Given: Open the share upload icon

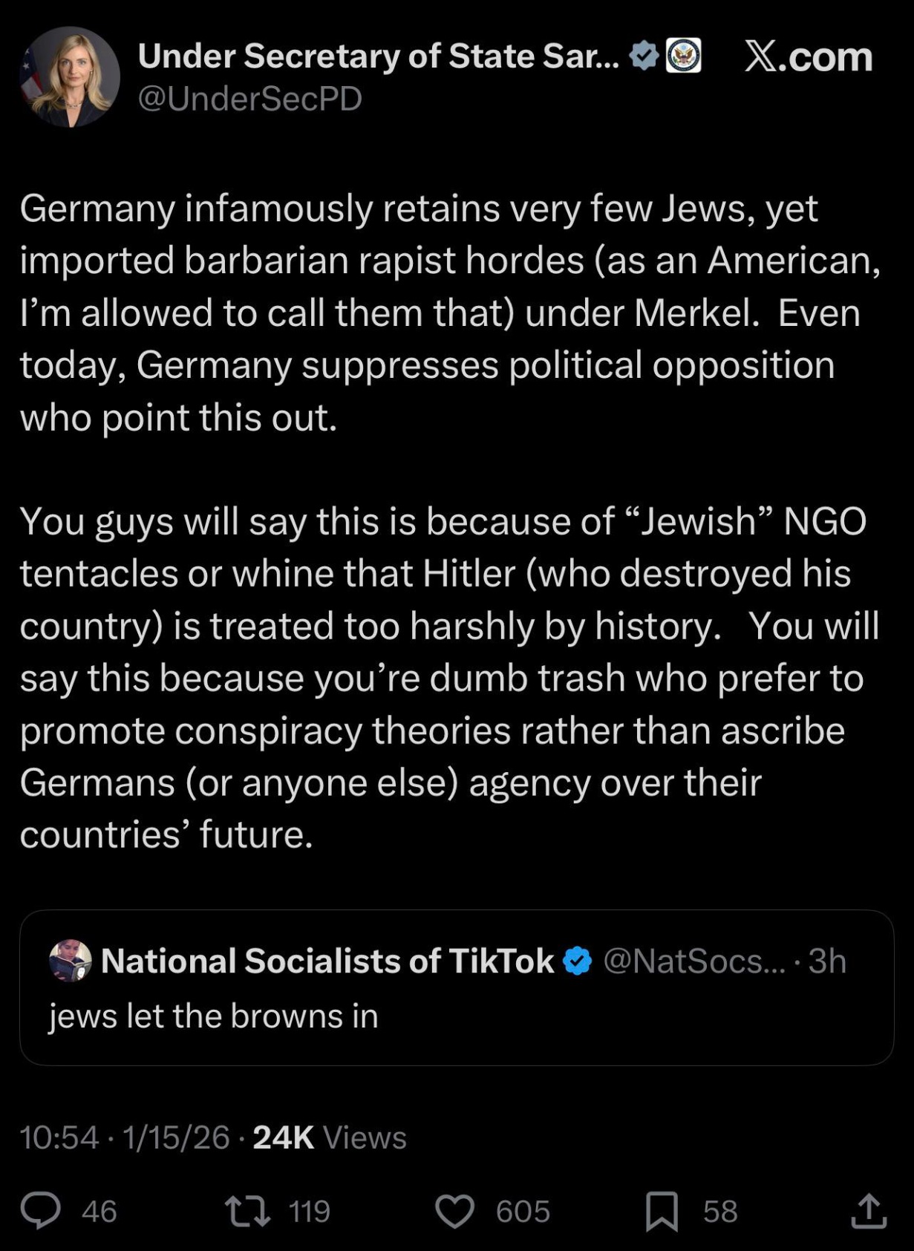Looking at the screenshot, I should point(868,1211).
